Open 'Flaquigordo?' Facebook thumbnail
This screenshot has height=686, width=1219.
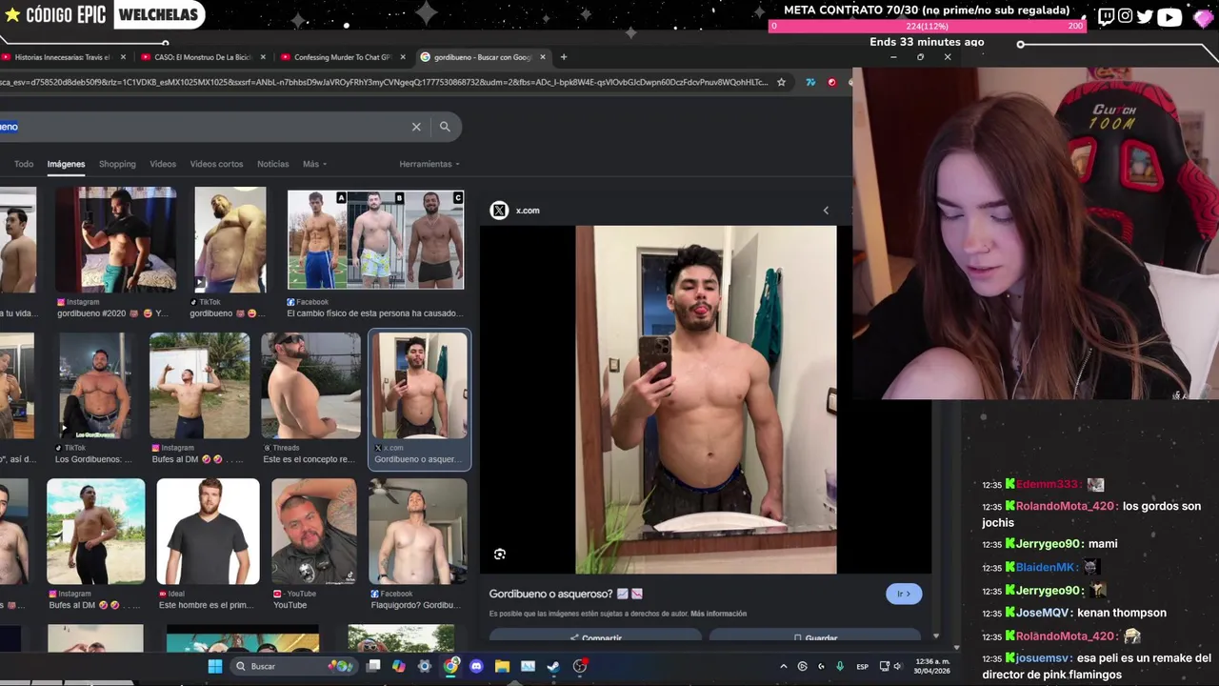click(x=417, y=532)
